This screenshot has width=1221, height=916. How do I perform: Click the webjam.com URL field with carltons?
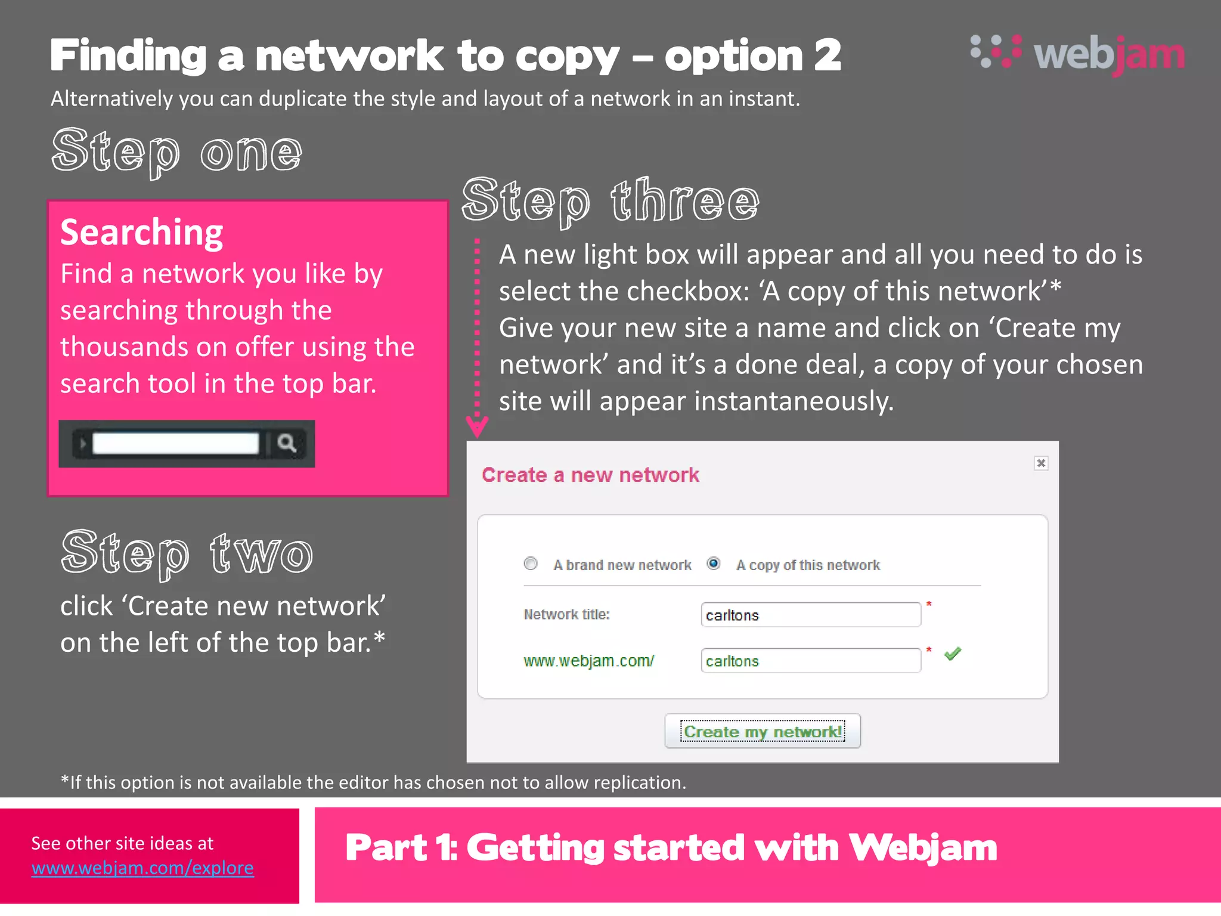(x=811, y=661)
